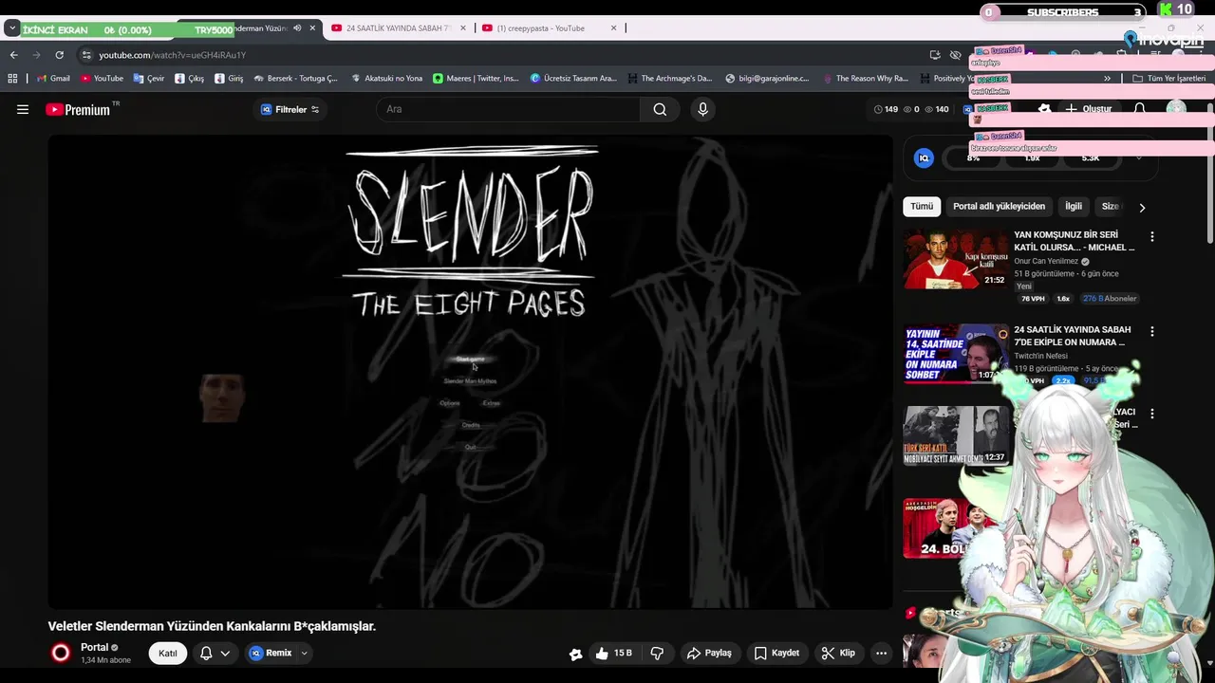Click the Paylaş share button
Image resolution: width=1215 pixels, height=683 pixels.
click(709, 653)
